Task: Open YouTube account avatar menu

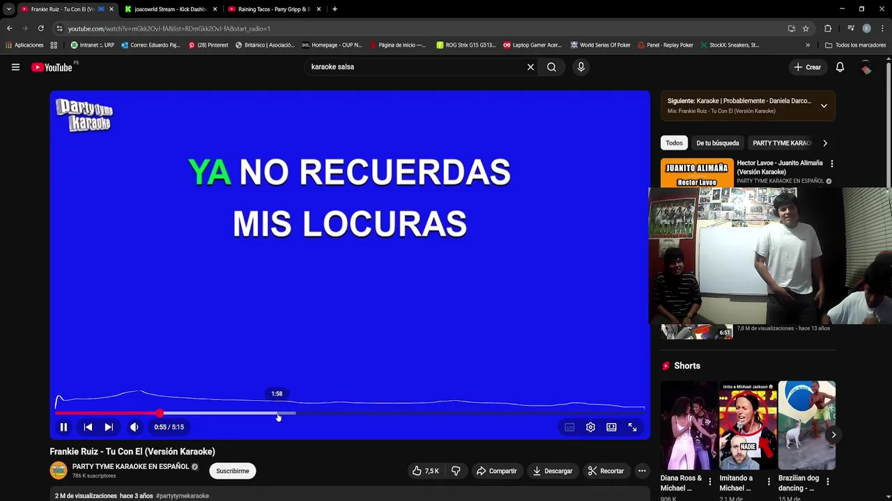Action: pyautogui.click(x=866, y=67)
